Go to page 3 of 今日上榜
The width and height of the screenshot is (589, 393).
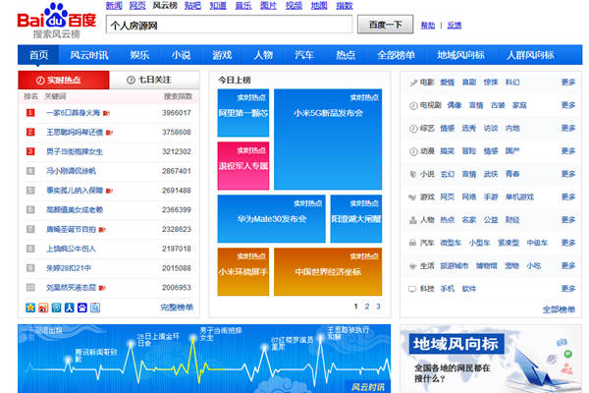point(378,307)
